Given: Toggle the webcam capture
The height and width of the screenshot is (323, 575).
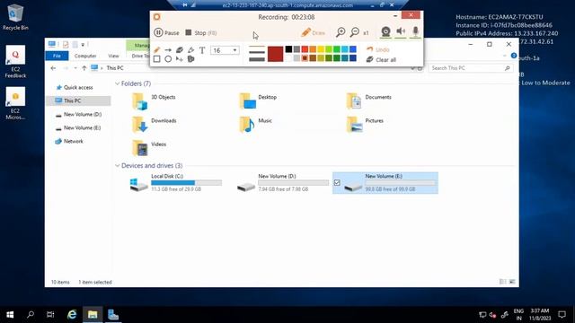Looking at the screenshot, I should tap(385, 32).
